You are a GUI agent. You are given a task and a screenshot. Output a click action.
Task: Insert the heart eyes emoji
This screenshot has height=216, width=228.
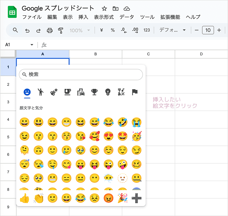click(109, 136)
